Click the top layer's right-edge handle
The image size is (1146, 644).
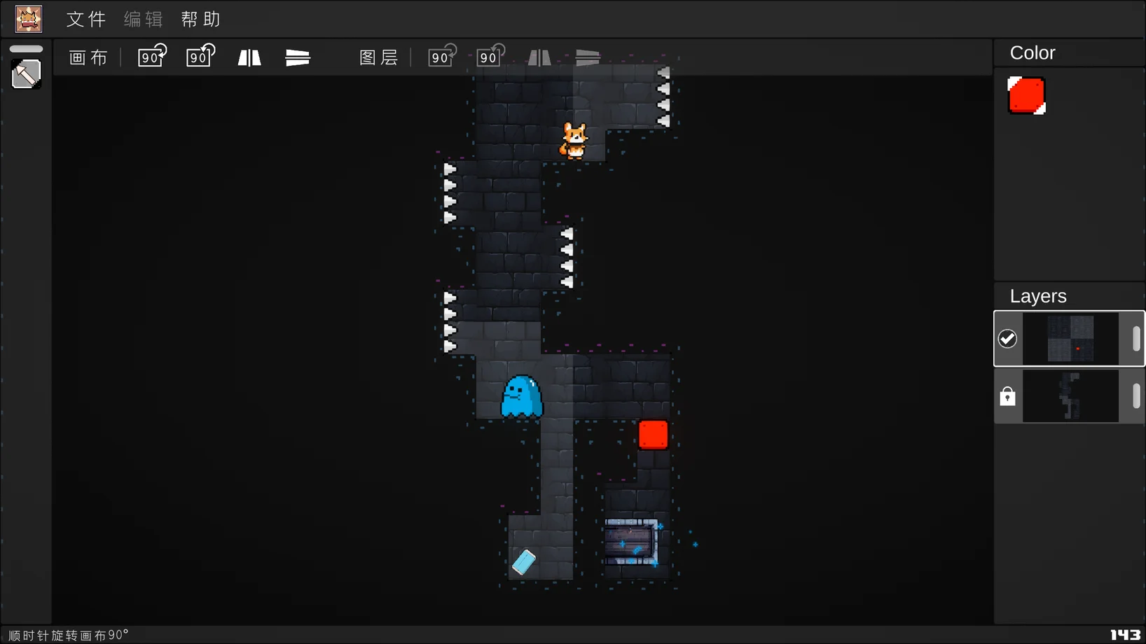coord(1136,339)
